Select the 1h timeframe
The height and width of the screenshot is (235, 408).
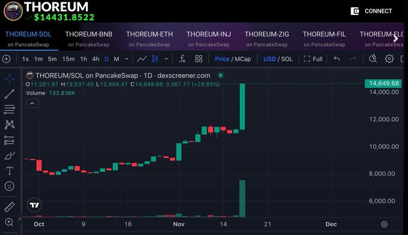tap(83, 59)
